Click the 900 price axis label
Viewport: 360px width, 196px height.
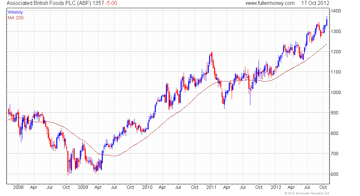click(x=334, y=113)
